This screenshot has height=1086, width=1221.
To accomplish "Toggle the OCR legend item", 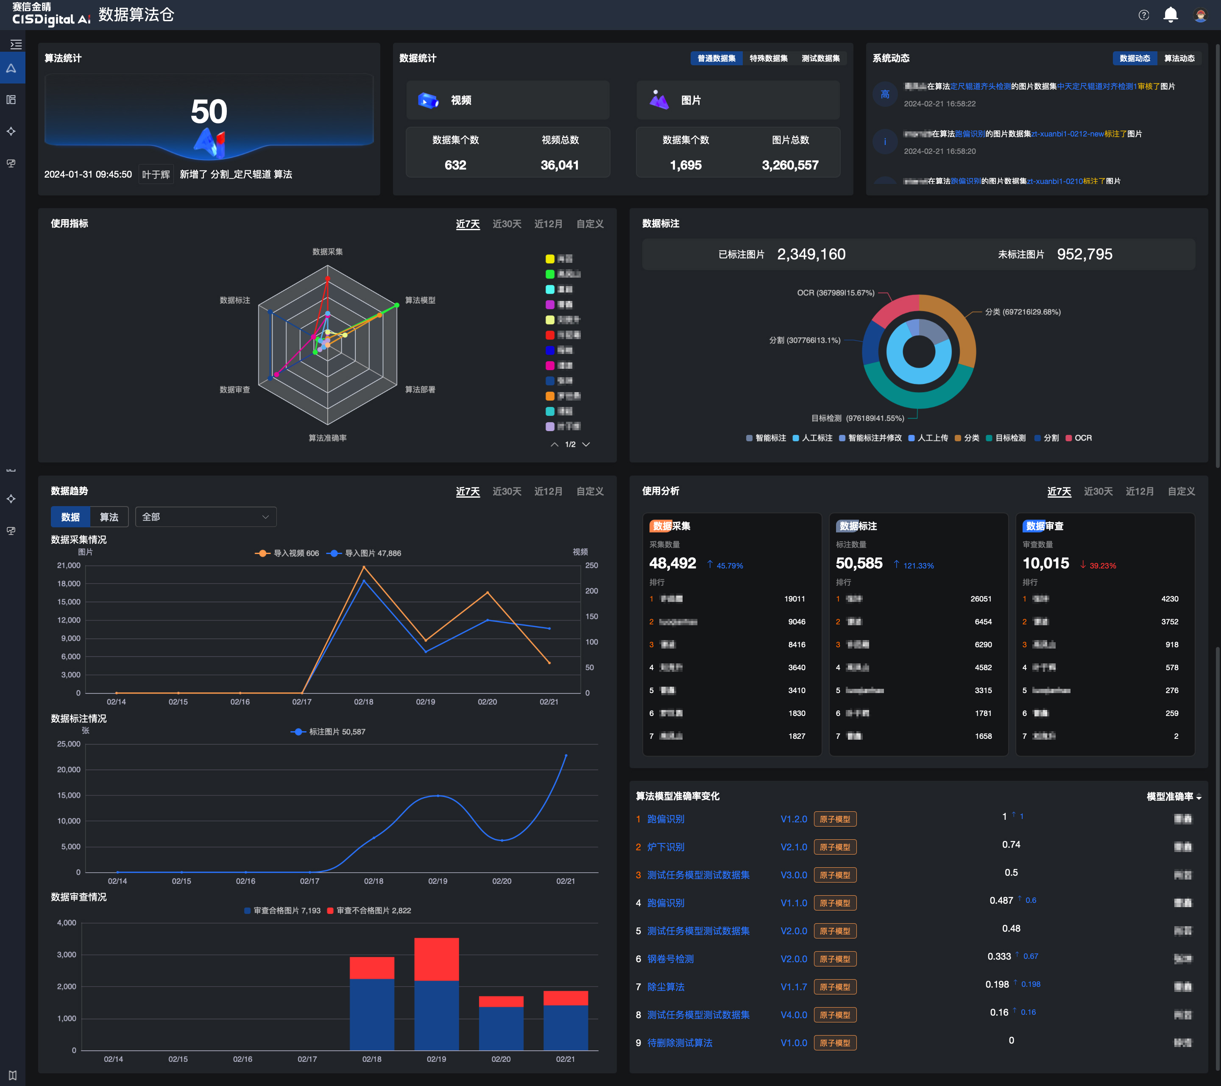I will click(x=1079, y=438).
